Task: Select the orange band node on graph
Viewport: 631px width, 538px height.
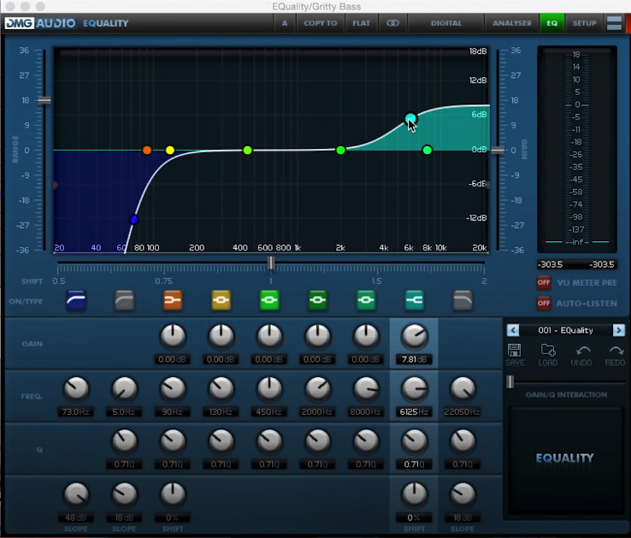Action: (x=147, y=151)
